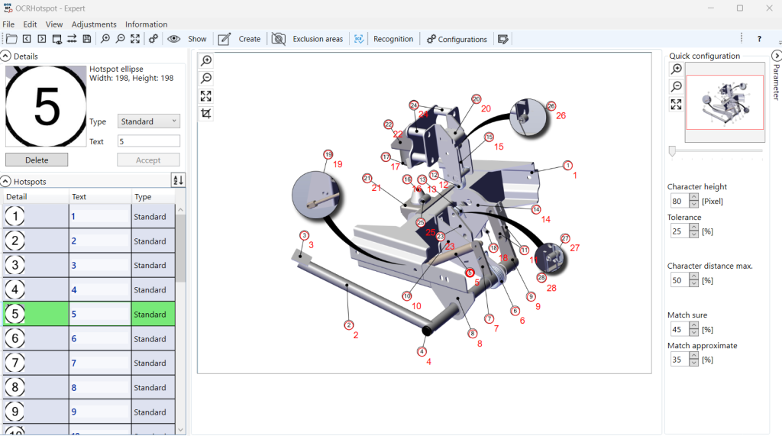Screen dimensions: 782x436
Task: Collapse the Hotspots list section
Action: (x=6, y=182)
